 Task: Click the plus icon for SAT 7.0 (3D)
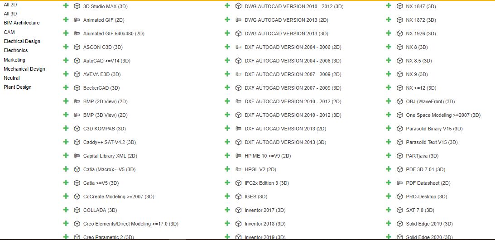389,209
